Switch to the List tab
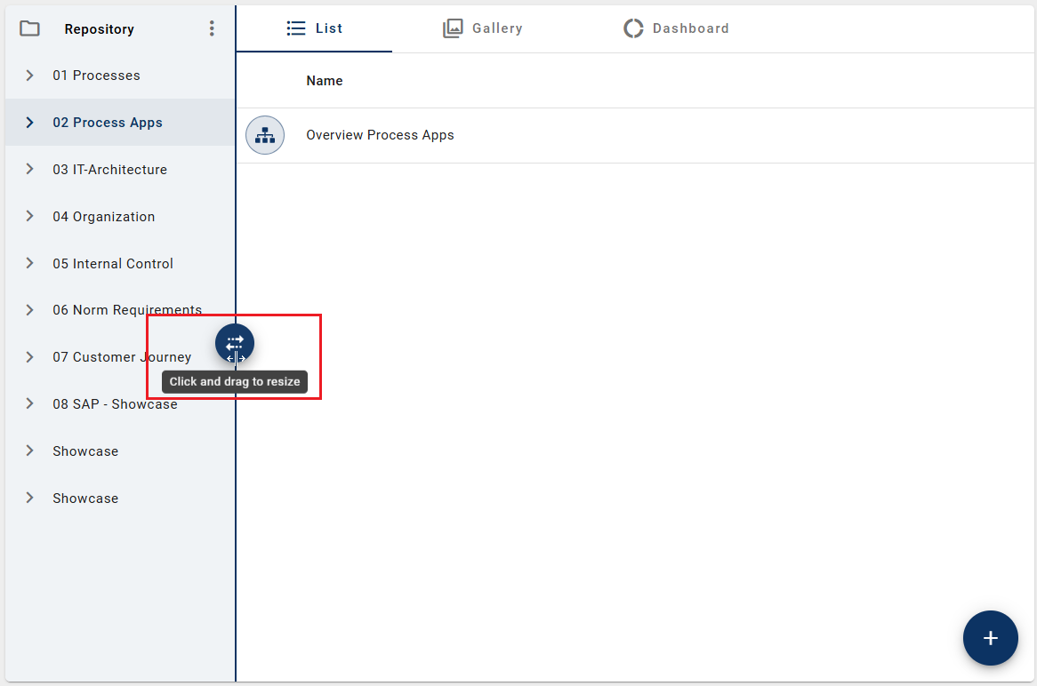The width and height of the screenshot is (1037, 686). pyautogui.click(x=314, y=28)
